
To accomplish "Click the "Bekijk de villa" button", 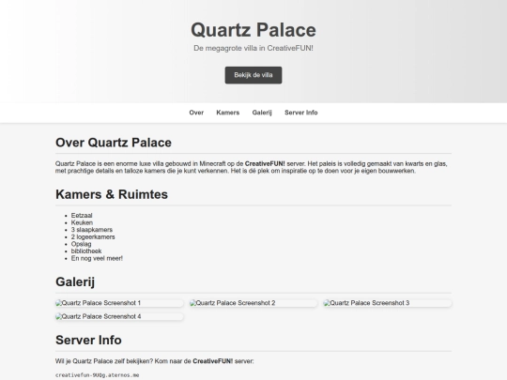I will pos(253,75).
